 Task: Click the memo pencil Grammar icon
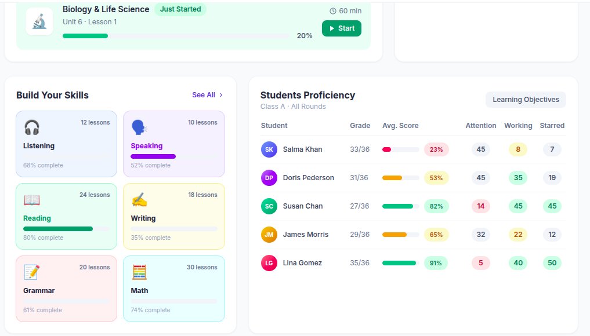pos(31,272)
